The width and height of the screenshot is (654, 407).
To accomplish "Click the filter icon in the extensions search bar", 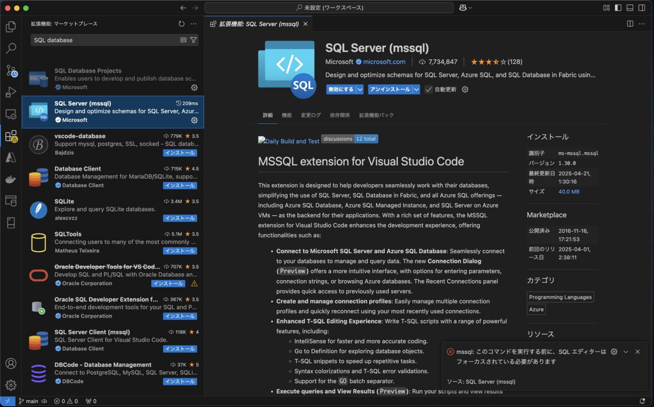I will [194, 40].
